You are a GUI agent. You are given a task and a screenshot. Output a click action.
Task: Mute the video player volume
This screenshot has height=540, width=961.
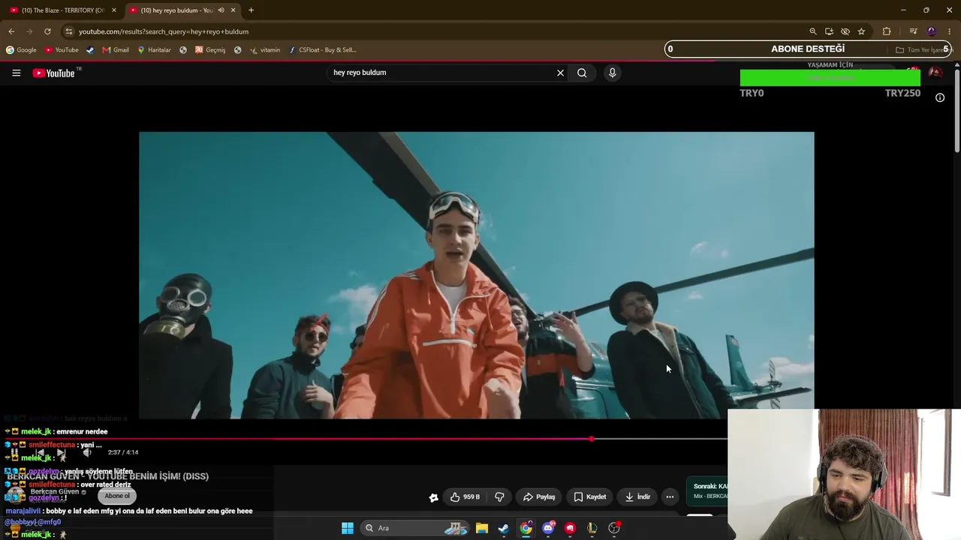click(x=87, y=453)
